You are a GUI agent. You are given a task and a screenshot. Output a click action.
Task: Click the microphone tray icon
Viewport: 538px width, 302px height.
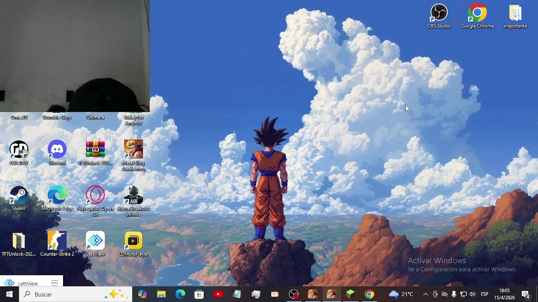click(x=454, y=294)
